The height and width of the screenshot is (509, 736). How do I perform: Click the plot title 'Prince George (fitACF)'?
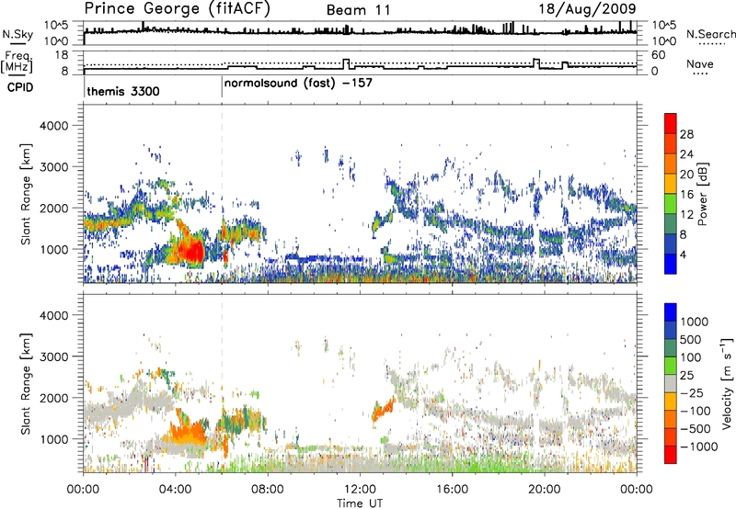point(178,9)
